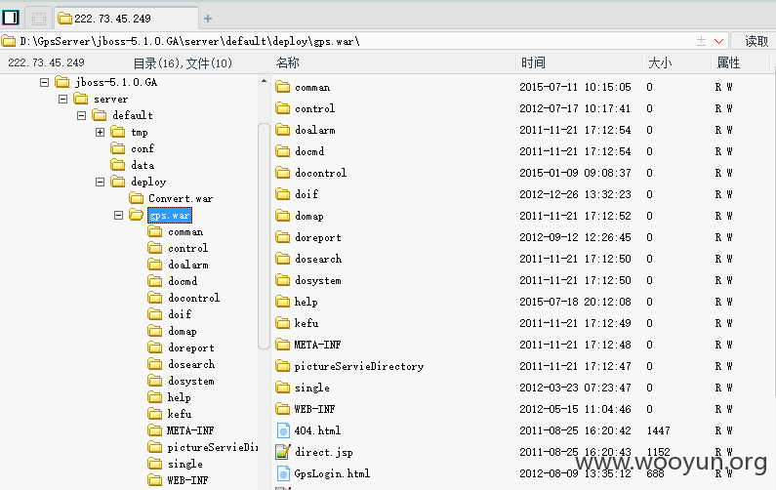
Task: Select single folder in tree
Action: (185, 464)
